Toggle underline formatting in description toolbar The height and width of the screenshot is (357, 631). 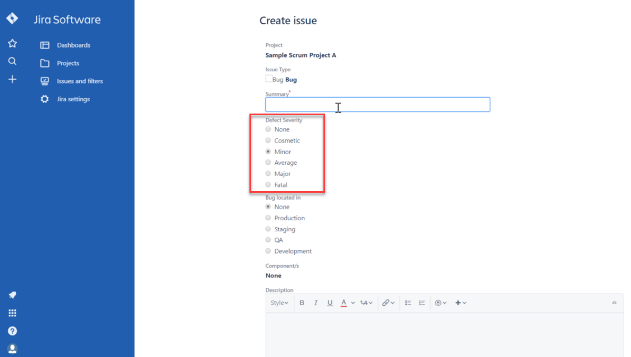pos(330,303)
